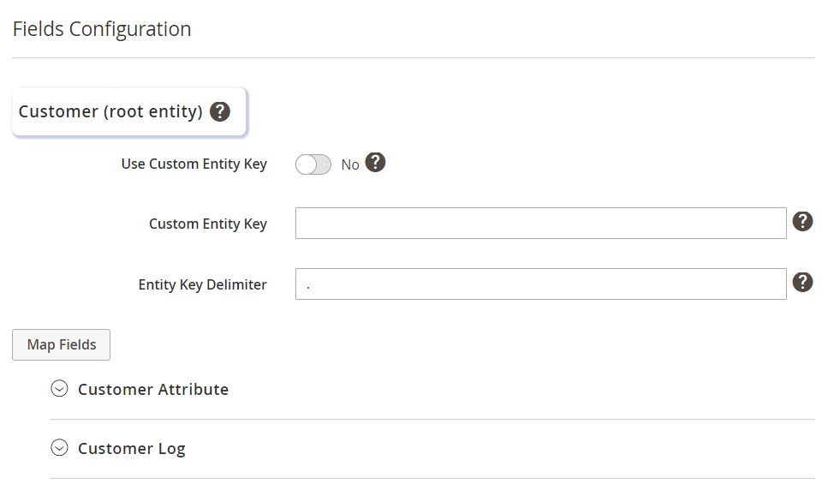This screenshot has height=502, width=822.
Task: Click the "No" label beside the toggle
Action: pos(350,164)
